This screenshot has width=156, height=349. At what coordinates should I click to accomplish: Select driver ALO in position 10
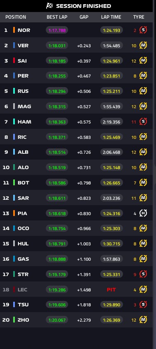23,167
